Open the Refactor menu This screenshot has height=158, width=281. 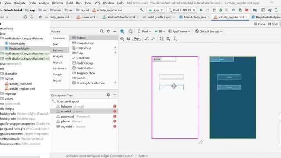58,3
